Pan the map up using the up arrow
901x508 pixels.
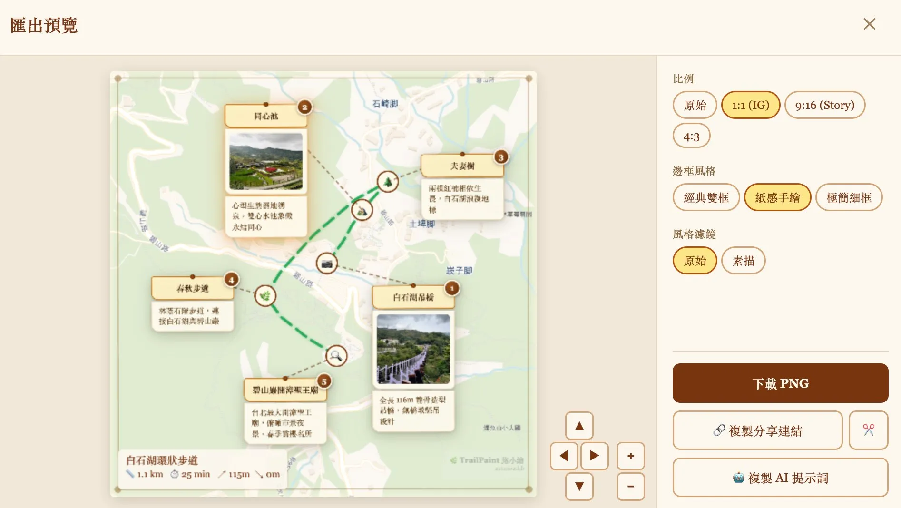(x=579, y=426)
